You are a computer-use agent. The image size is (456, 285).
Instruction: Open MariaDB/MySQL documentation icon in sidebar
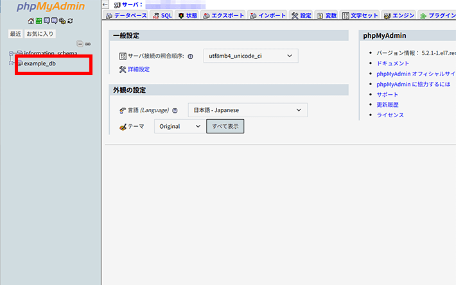click(55, 21)
